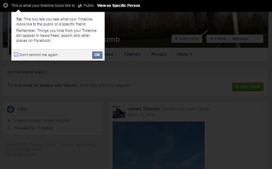Click the home icon beside Lives in London
This screenshot has height=169, width=272.
(x=9, y=120)
